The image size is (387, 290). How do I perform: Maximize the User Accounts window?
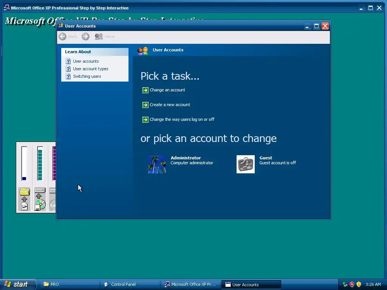[316, 26]
